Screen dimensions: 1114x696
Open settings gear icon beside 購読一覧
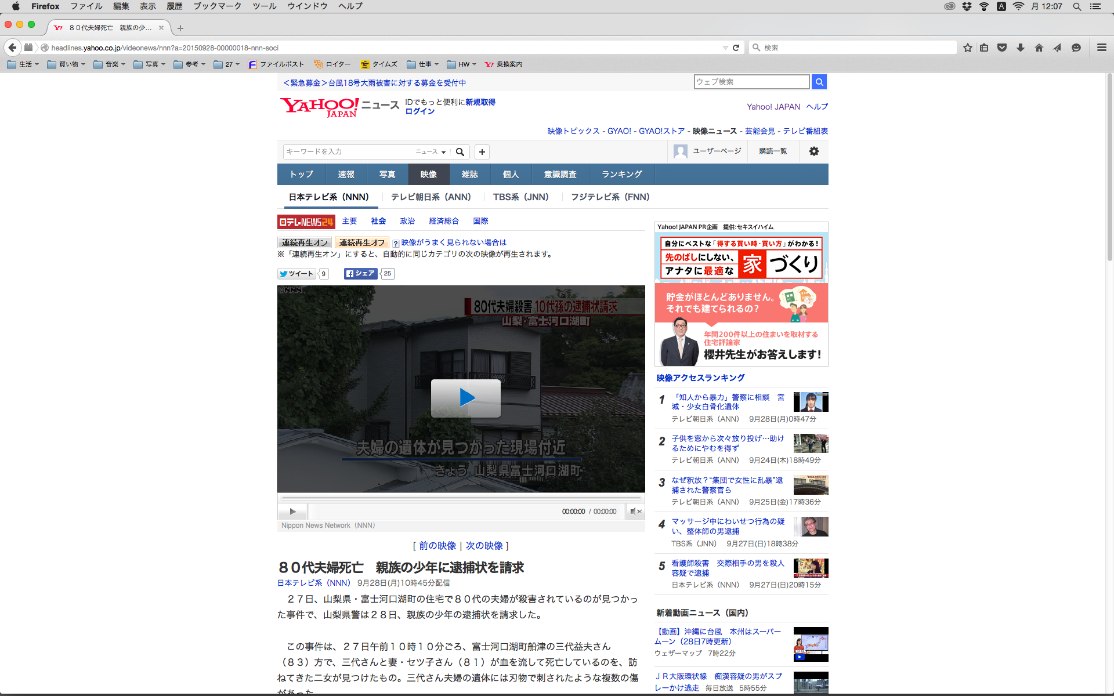[x=813, y=151]
